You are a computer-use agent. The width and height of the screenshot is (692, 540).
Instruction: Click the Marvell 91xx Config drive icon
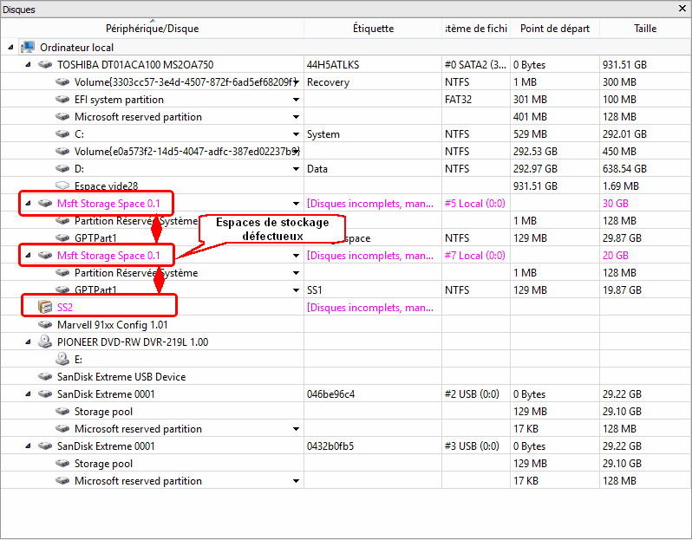pos(45,325)
